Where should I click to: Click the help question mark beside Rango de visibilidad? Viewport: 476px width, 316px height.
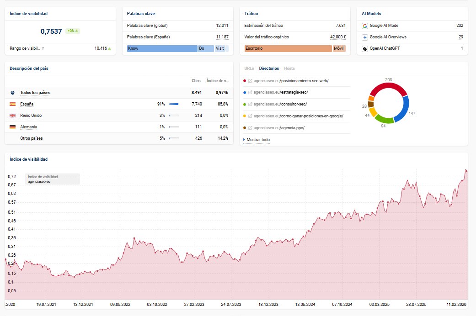43,48
